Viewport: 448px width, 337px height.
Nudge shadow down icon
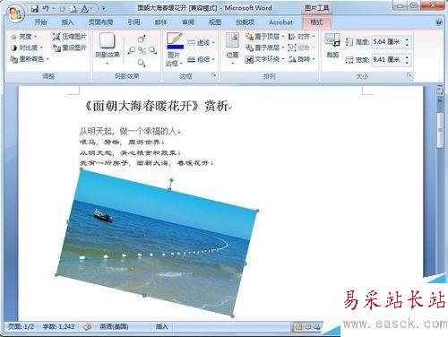tap(142, 63)
